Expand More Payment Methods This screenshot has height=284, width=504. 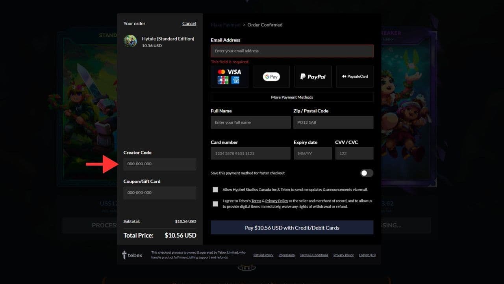click(292, 97)
